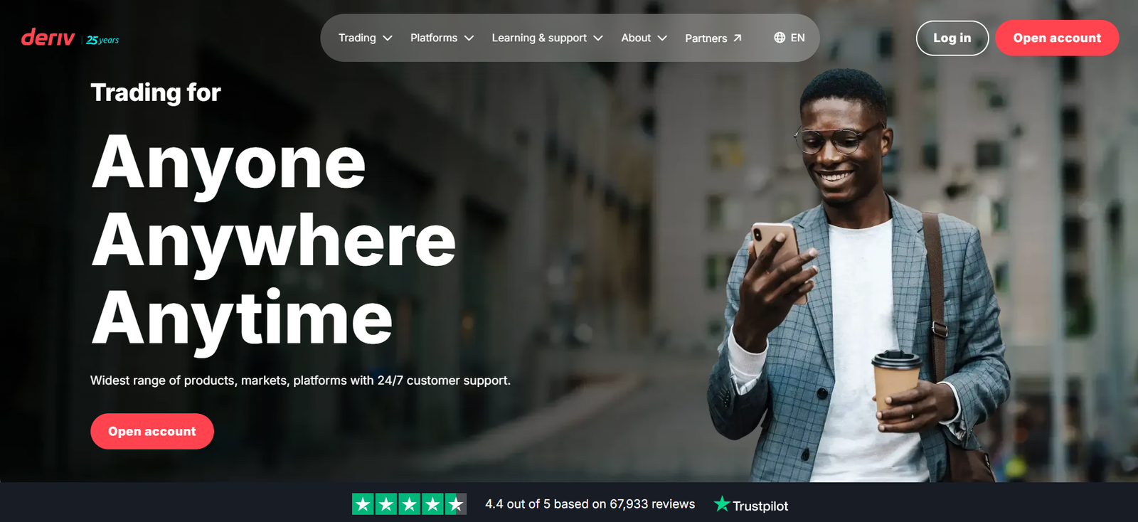Click the 25 years anniversary badge
Screen dimensions: 1138x522
click(102, 40)
